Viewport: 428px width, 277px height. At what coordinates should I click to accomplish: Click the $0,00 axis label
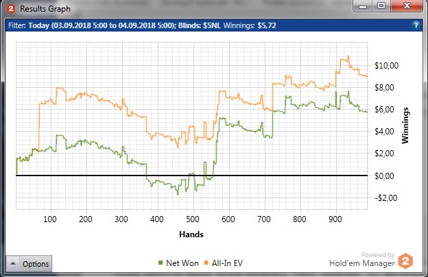point(384,176)
